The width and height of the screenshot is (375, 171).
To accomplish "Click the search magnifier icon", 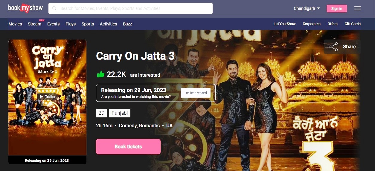I will click(x=54, y=8).
